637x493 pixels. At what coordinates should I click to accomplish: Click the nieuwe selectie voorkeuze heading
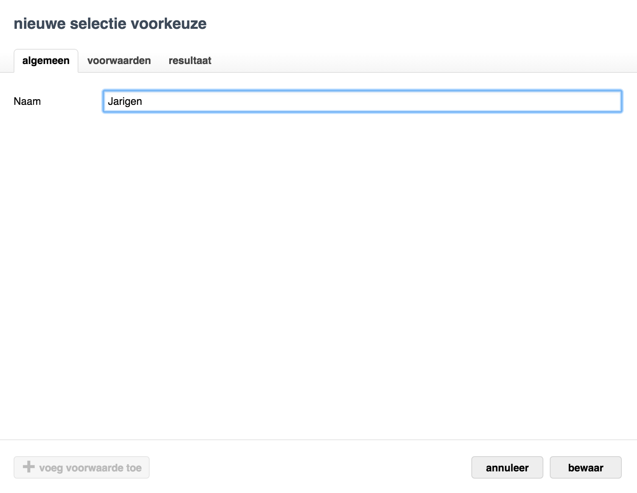point(110,24)
